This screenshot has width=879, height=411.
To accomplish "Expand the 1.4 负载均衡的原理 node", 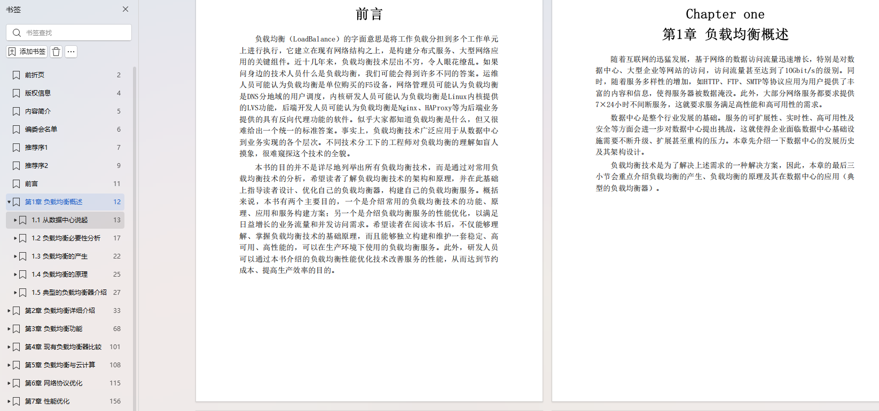I will (15, 275).
